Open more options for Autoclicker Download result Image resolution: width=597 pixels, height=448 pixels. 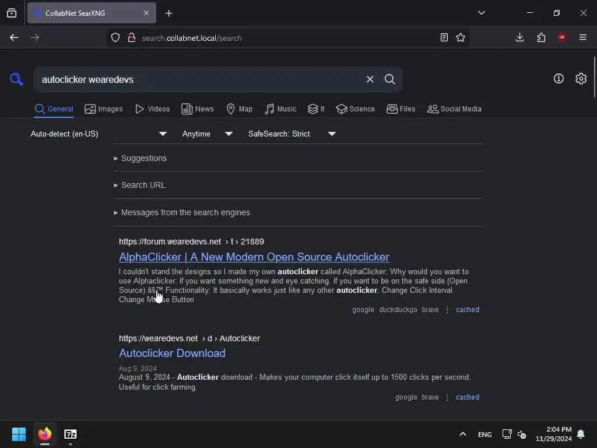coord(447,397)
